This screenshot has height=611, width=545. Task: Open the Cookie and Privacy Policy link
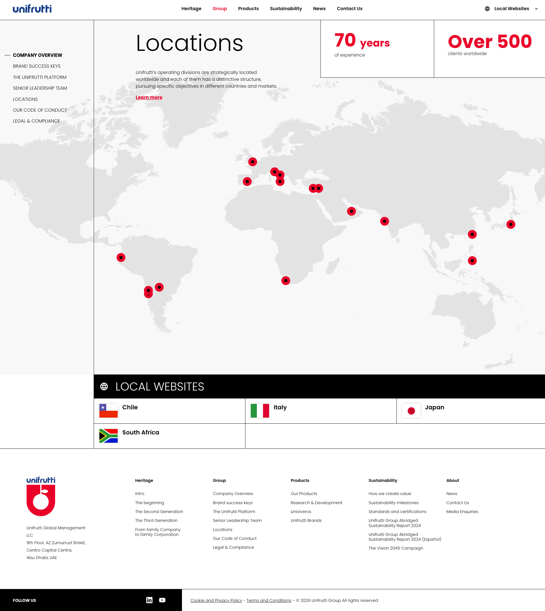[216, 600]
